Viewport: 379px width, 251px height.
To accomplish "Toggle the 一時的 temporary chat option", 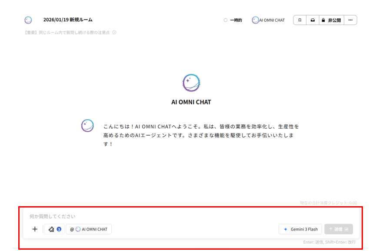I will pyautogui.click(x=233, y=20).
